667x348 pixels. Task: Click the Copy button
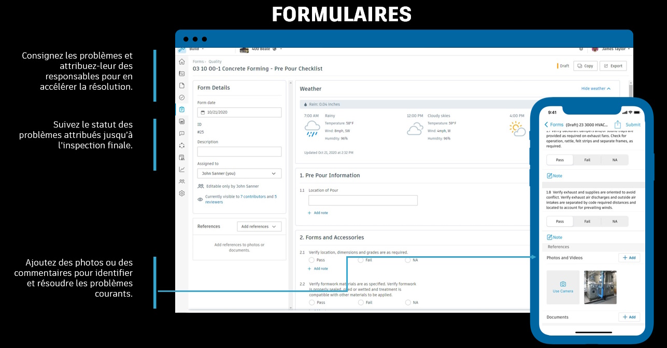(585, 66)
